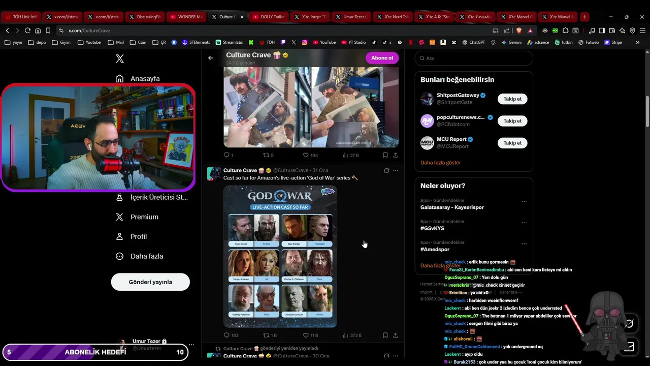Switch to the TÖH Link İstihbarat tab
This screenshot has width=650, height=366.
click(x=21, y=17)
